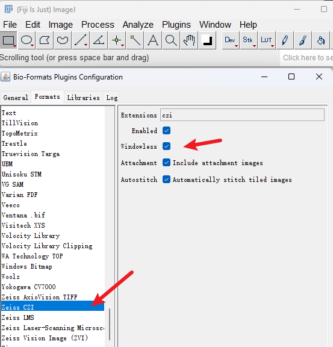This screenshot has width=333, height=347.
Task: Open the Analyze menu
Action: coord(138,25)
